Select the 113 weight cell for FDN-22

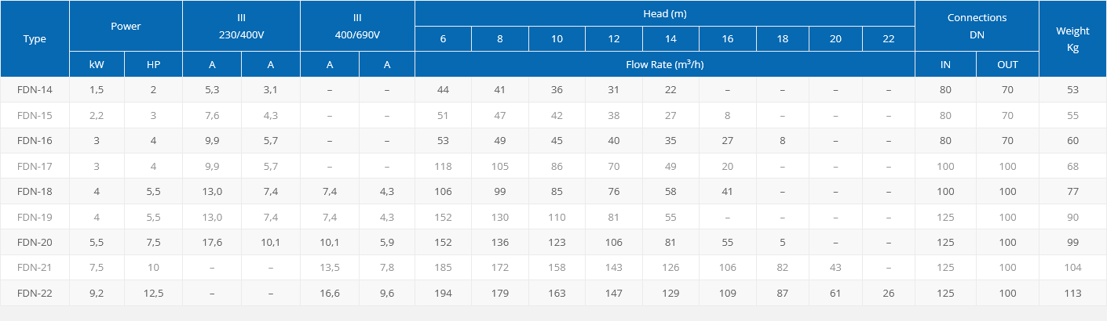click(x=1072, y=293)
